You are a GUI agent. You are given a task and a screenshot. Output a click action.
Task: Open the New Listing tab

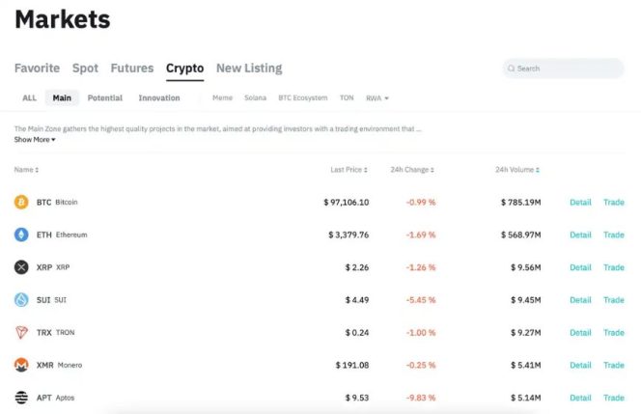(249, 69)
